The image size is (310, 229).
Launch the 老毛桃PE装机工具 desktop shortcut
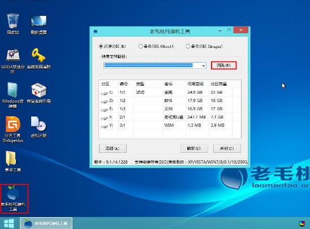13,198
